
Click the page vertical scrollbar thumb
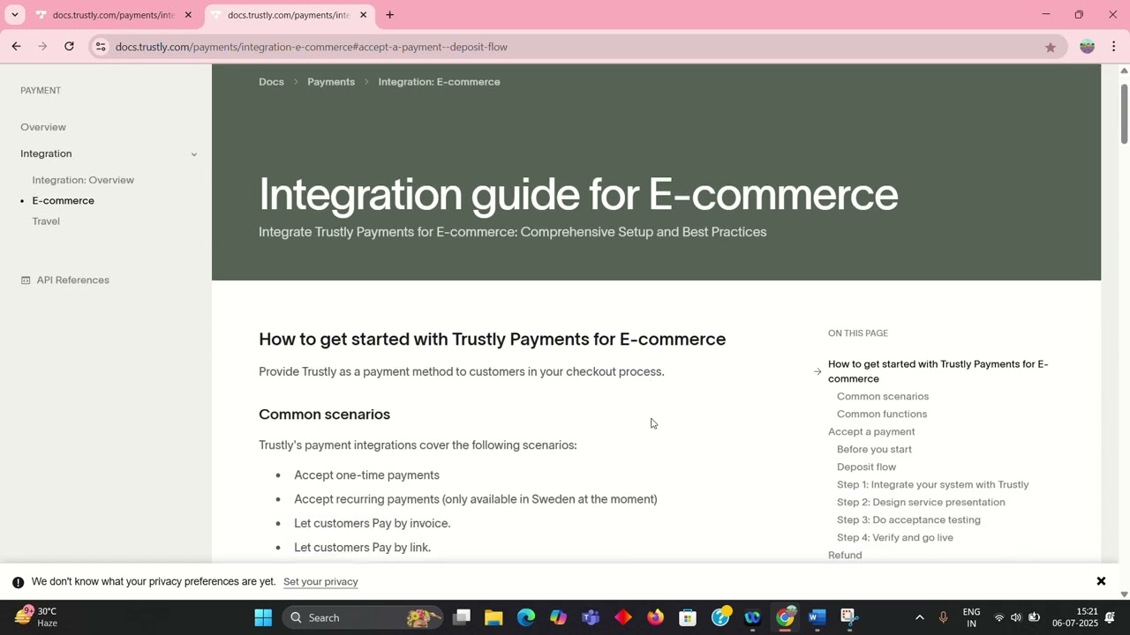(1124, 113)
